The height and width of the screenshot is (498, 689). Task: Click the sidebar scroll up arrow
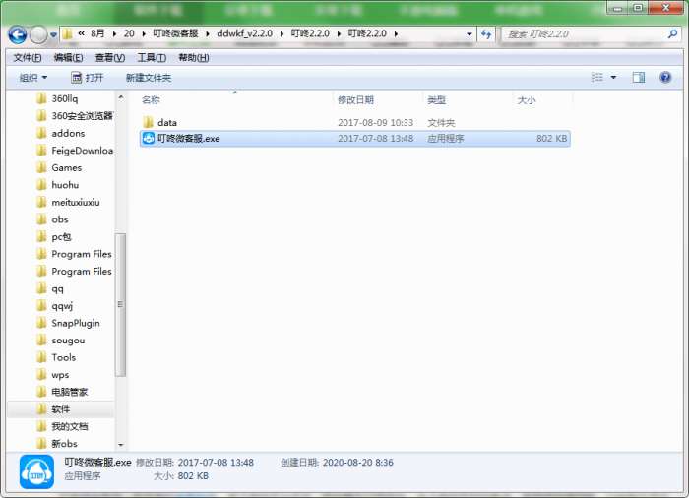tap(121, 97)
